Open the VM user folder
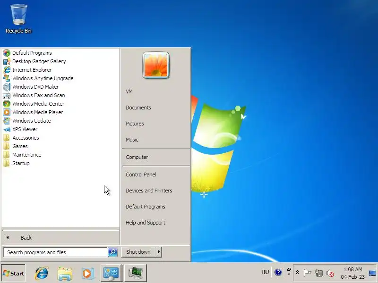This screenshot has height=283, width=378. click(129, 92)
